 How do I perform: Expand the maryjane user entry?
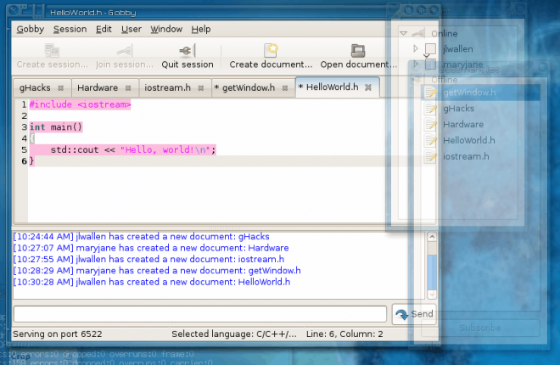415,65
